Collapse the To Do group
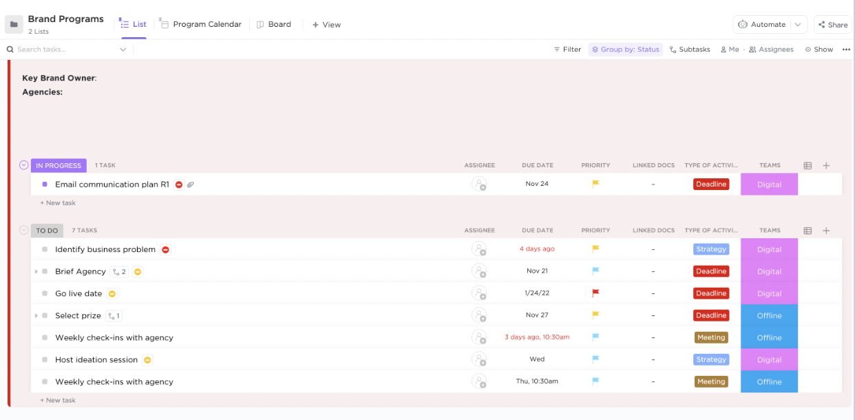The width and height of the screenshot is (855, 420). [x=24, y=231]
